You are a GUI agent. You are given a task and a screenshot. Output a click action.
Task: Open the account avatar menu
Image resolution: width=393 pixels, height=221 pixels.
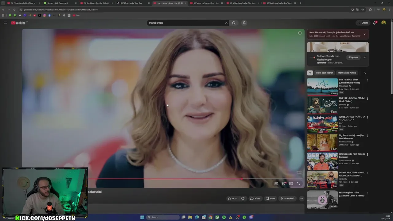(x=383, y=23)
